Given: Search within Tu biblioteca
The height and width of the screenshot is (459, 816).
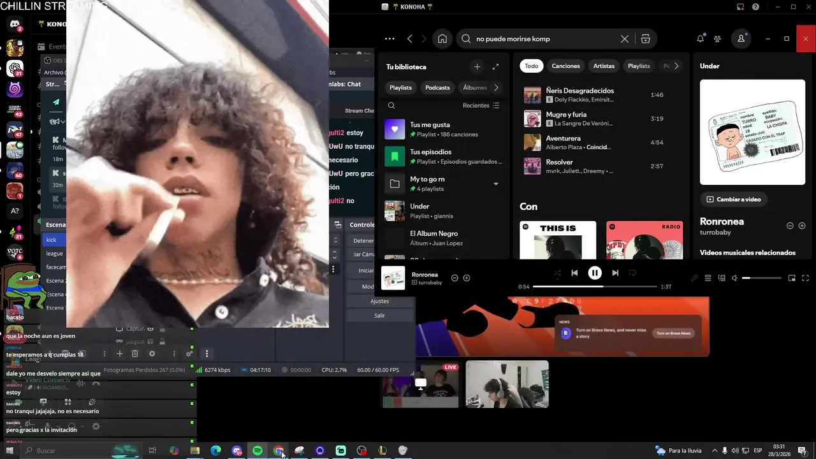Looking at the screenshot, I should (x=391, y=106).
